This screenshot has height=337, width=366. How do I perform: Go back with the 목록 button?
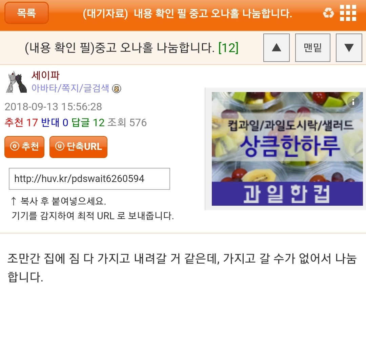pyautogui.click(x=26, y=13)
